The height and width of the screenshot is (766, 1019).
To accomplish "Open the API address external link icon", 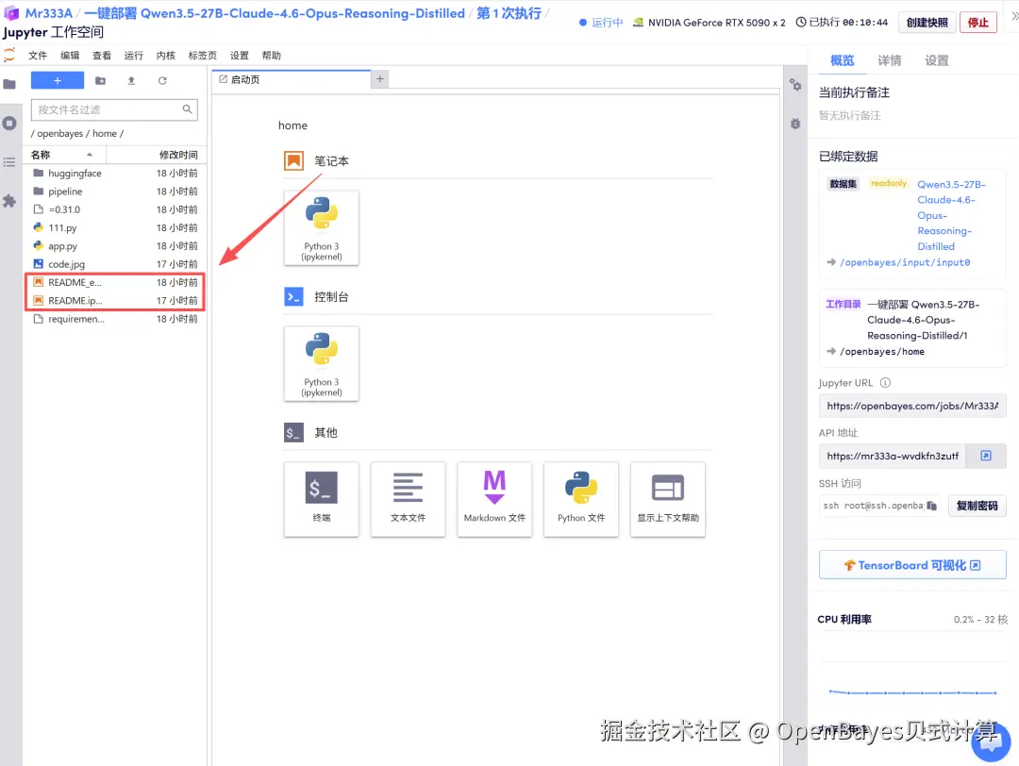I will [986, 456].
